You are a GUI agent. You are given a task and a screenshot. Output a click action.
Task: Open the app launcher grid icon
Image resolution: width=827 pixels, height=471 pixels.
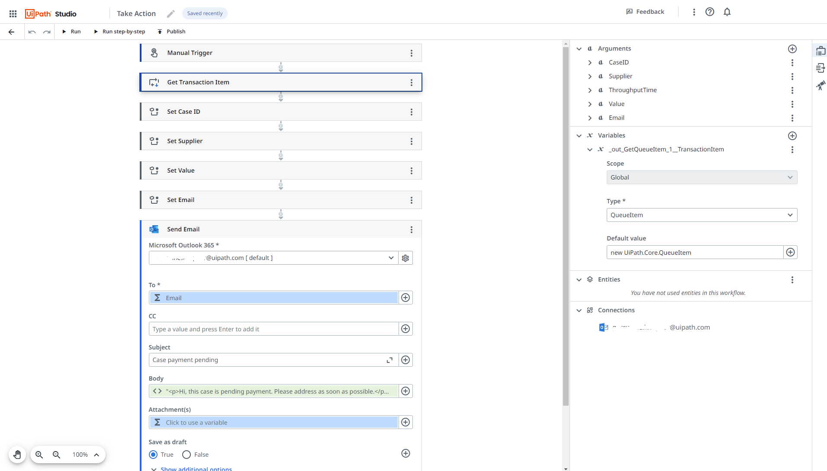click(x=13, y=13)
